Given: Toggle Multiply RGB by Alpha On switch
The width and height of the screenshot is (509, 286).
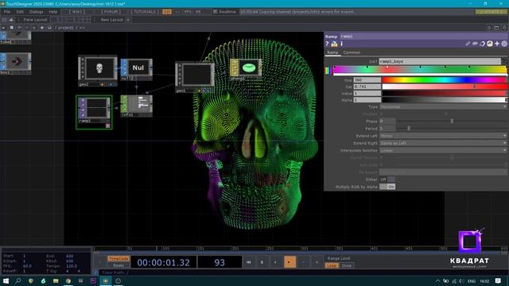Looking at the screenshot, I should (x=387, y=187).
